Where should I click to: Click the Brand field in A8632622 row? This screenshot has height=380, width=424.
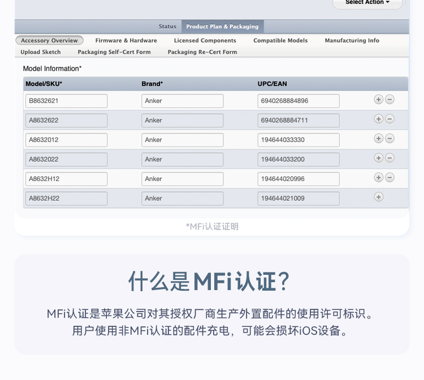183,120
